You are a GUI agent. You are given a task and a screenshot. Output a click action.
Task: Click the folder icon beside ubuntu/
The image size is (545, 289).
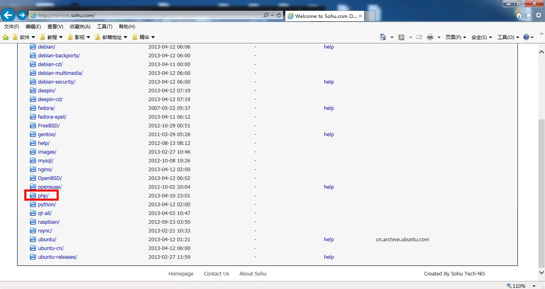[x=33, y=239]
